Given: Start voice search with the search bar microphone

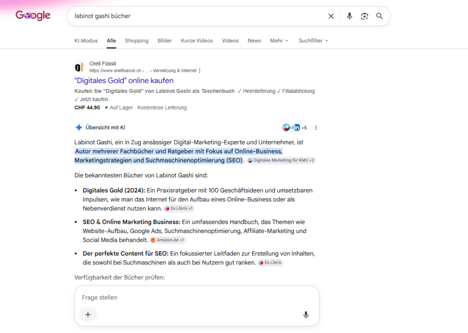Looking at the screenshot, I should click(349, 16).
